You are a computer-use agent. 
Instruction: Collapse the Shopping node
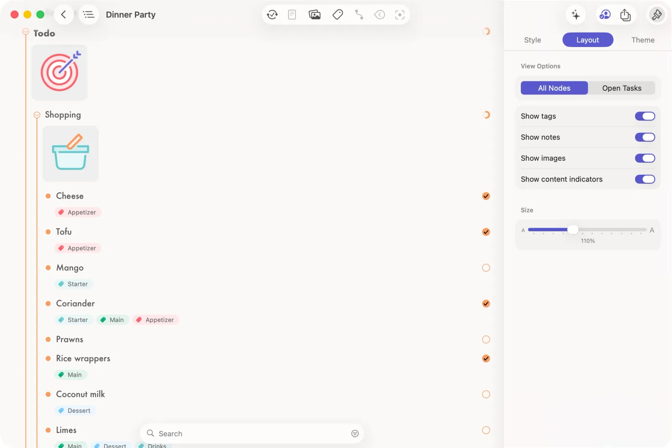(37, 115)
